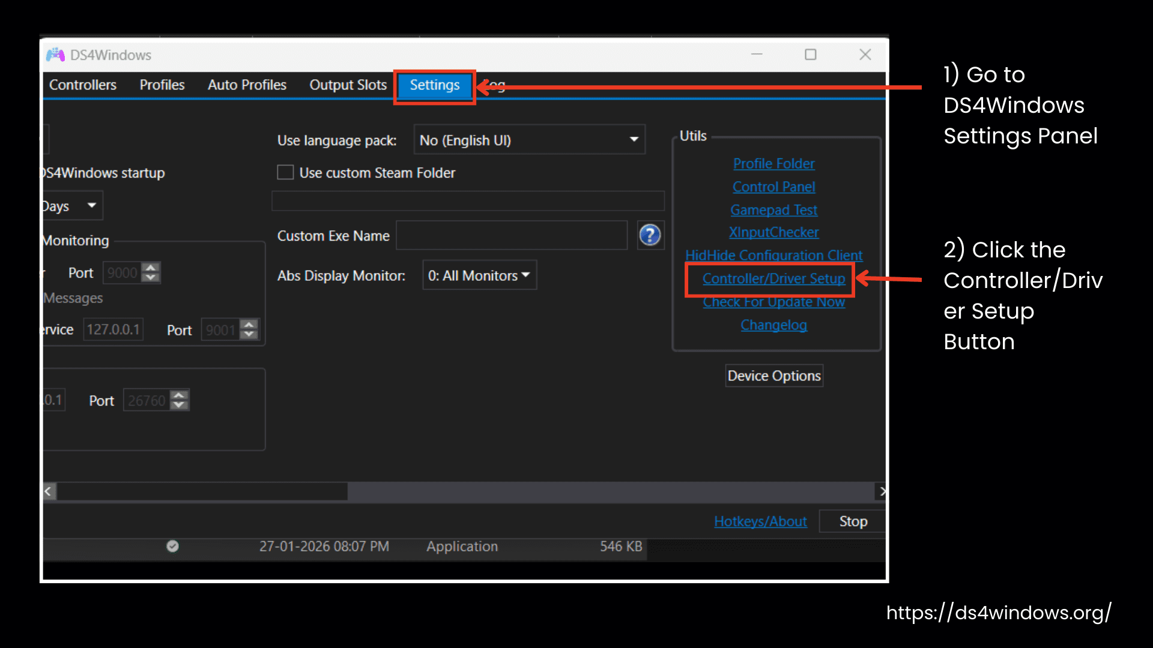Click the 546 KB size cell
The width and height of the screenshot is (1153, 648).
click(621, 547)
